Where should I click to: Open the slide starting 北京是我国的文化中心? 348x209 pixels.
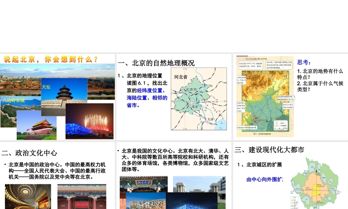[x=174, y=176]
